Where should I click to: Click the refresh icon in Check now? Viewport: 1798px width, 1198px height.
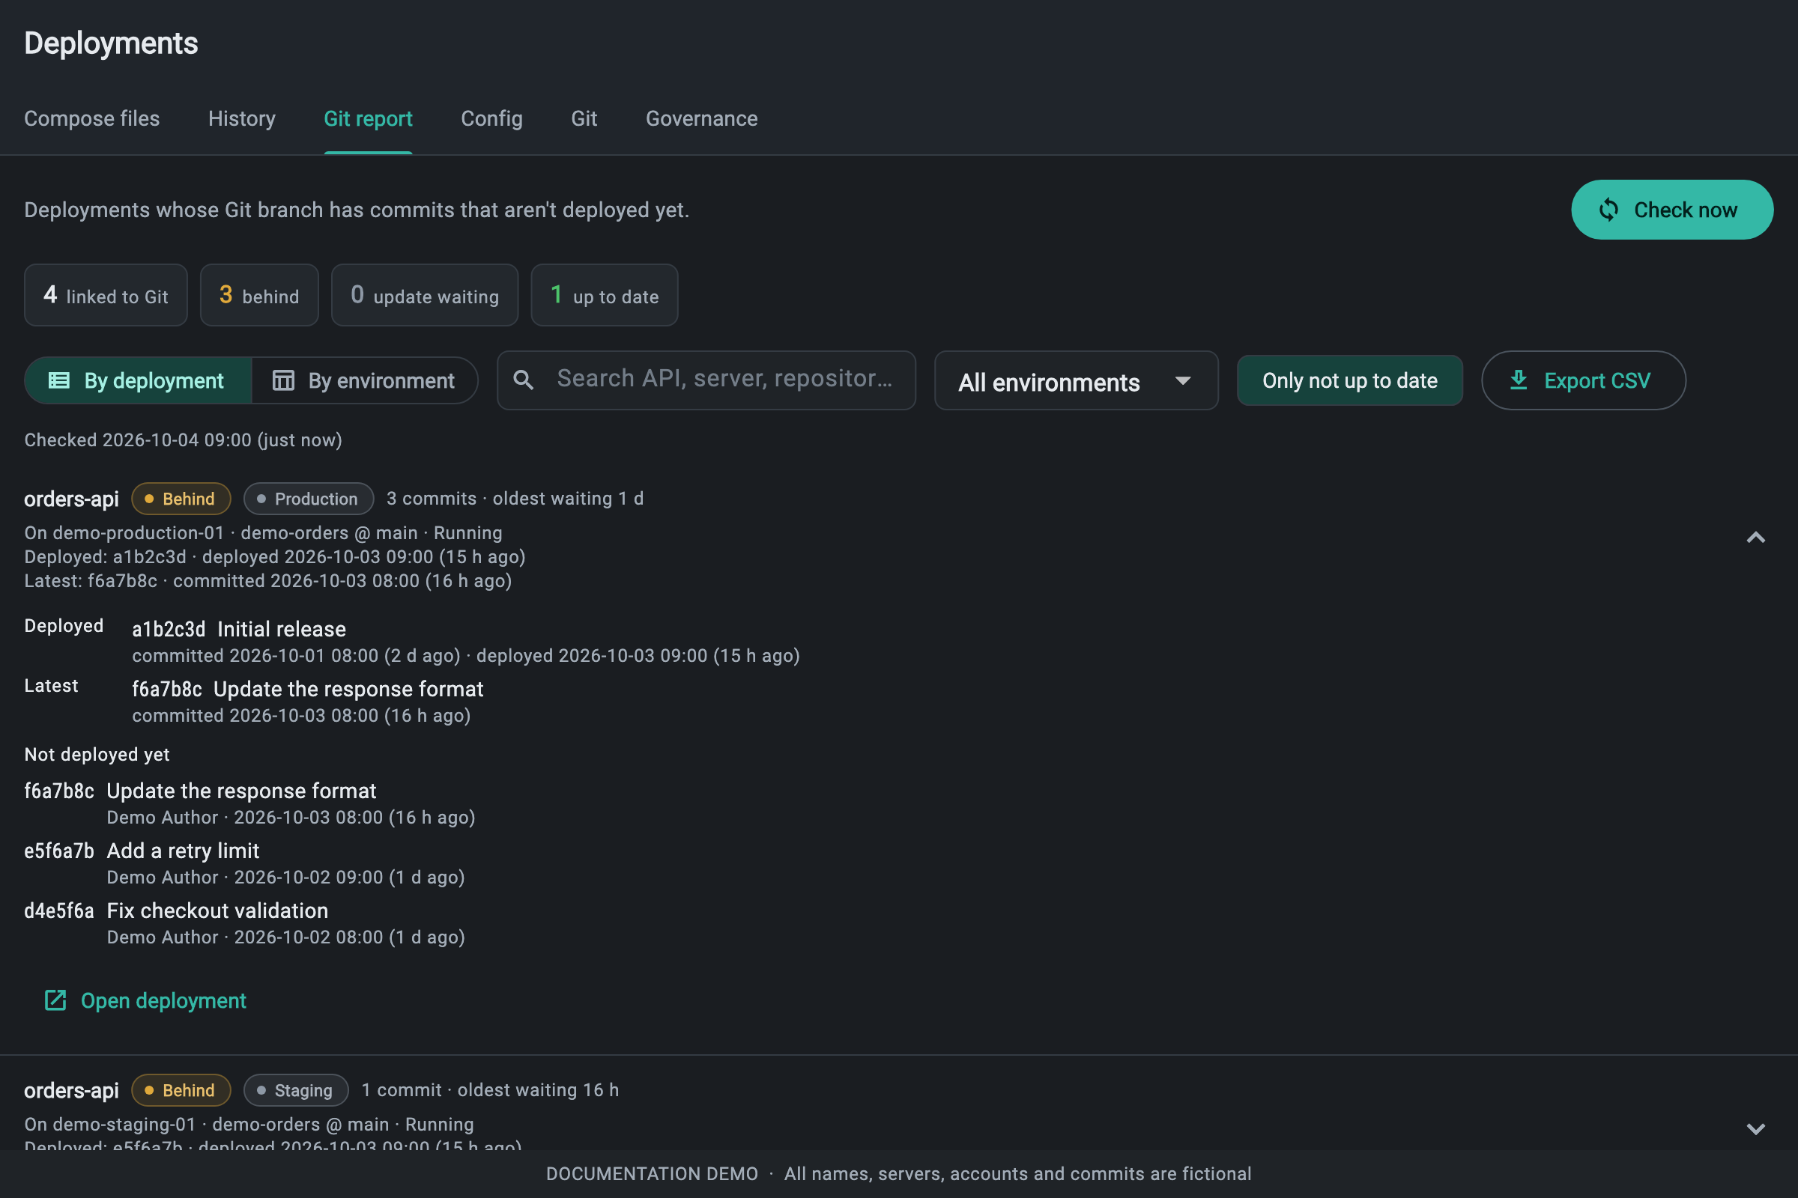pyautogui.click(x=1608, y=210)
